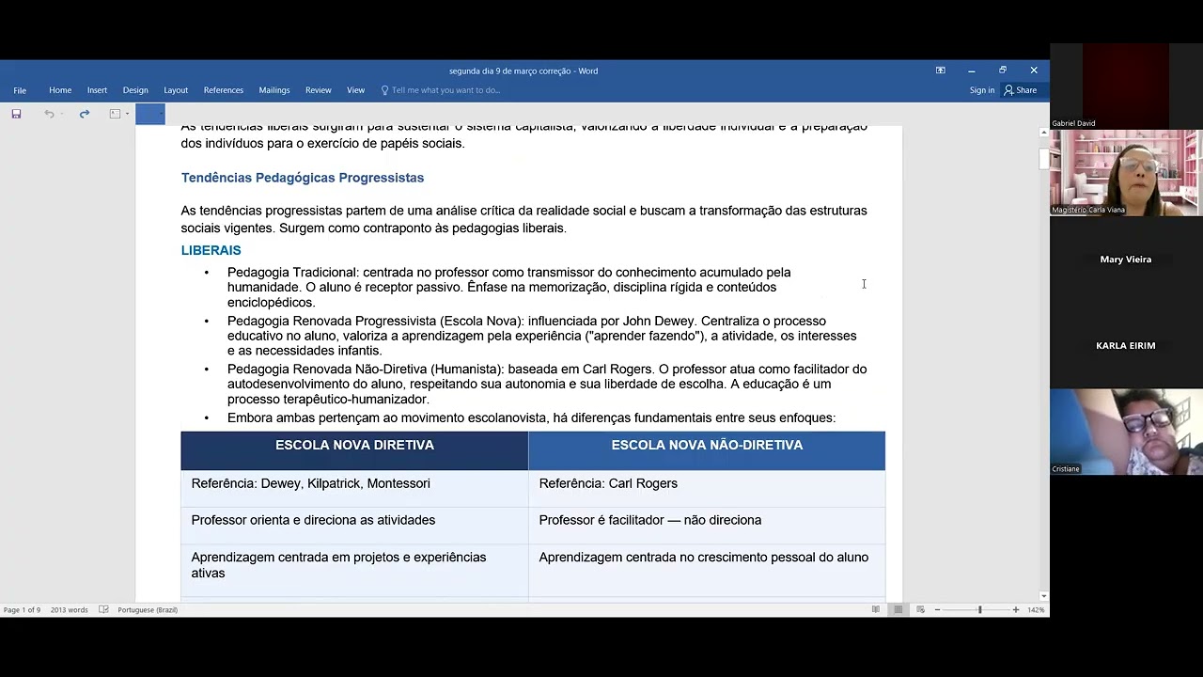Screen dimensions: 1203x677
Task: Click the vertical scrollbar thumb
Action: pyautogui.click(x=1043, y=159)
